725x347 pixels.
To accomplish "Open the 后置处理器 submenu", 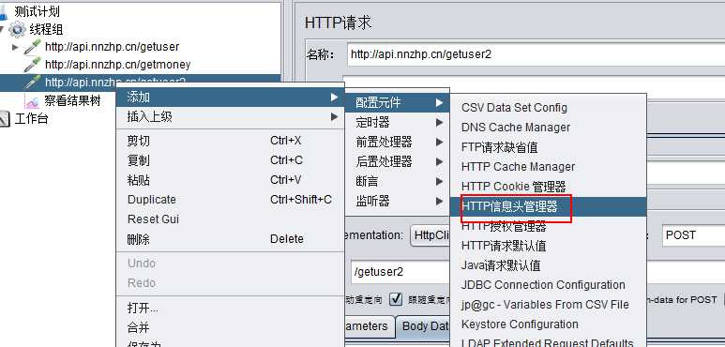I will pos(397,161).
